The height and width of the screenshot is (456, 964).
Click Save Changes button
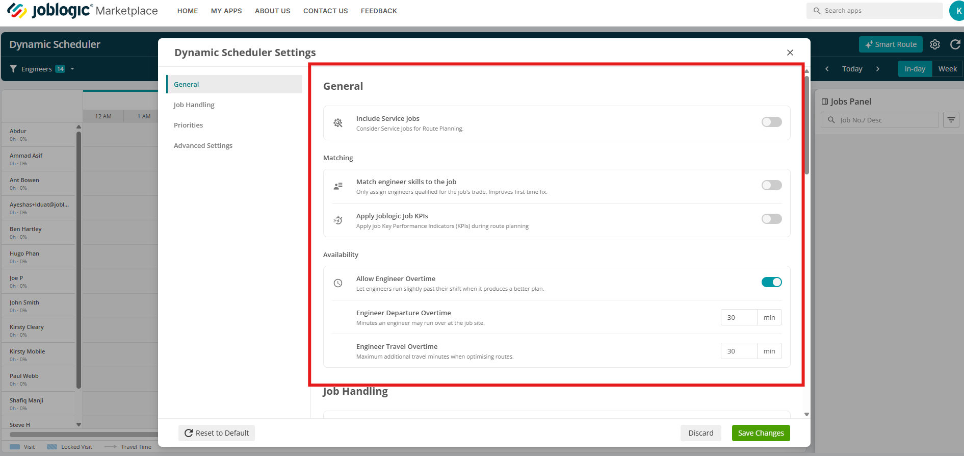(x=761, y=433)
